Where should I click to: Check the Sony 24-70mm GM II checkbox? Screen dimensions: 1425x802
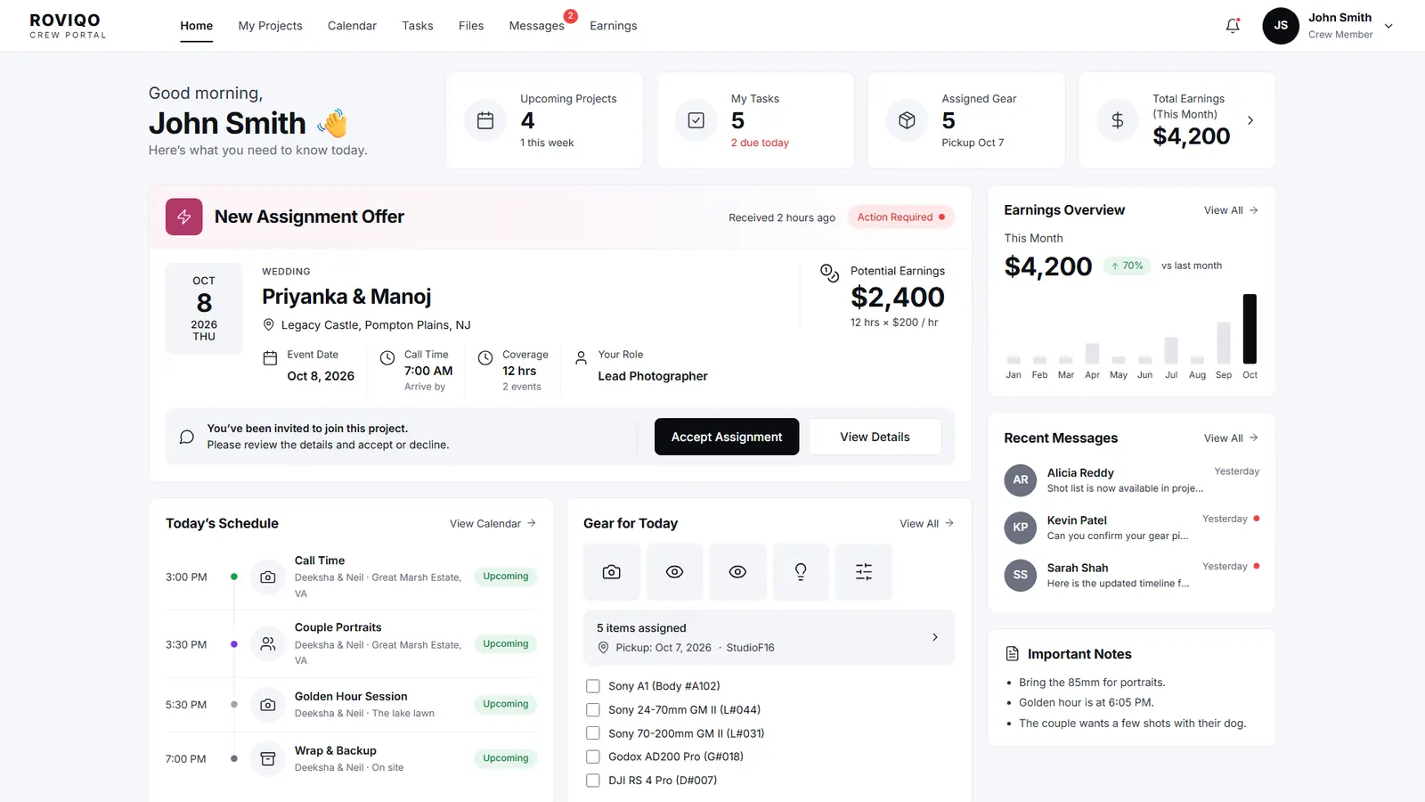point(593,710)
